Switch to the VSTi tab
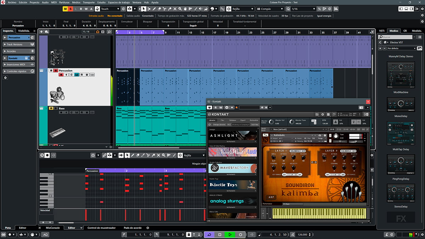 coord(382,31)
